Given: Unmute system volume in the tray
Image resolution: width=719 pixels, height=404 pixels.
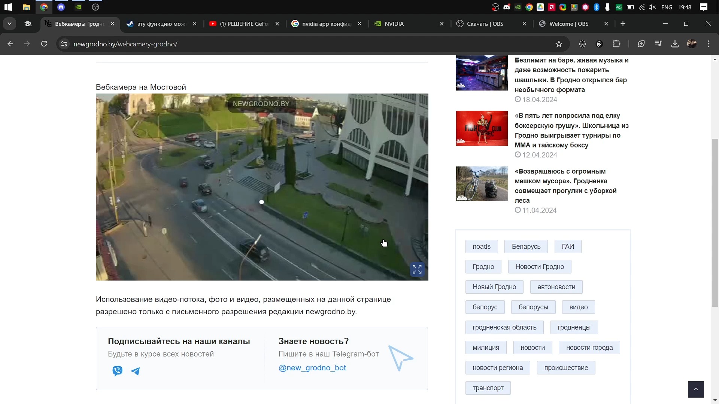Looking at the screenshot, I should pyautogui.click(x=652, y=7).
